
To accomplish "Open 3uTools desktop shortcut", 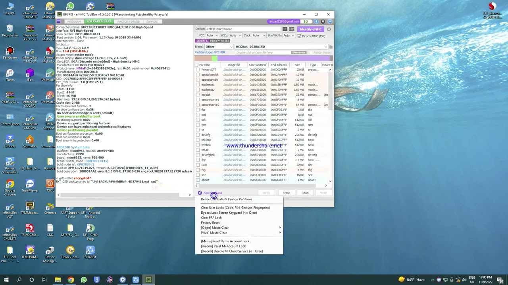I will click(x=10, y=142).
